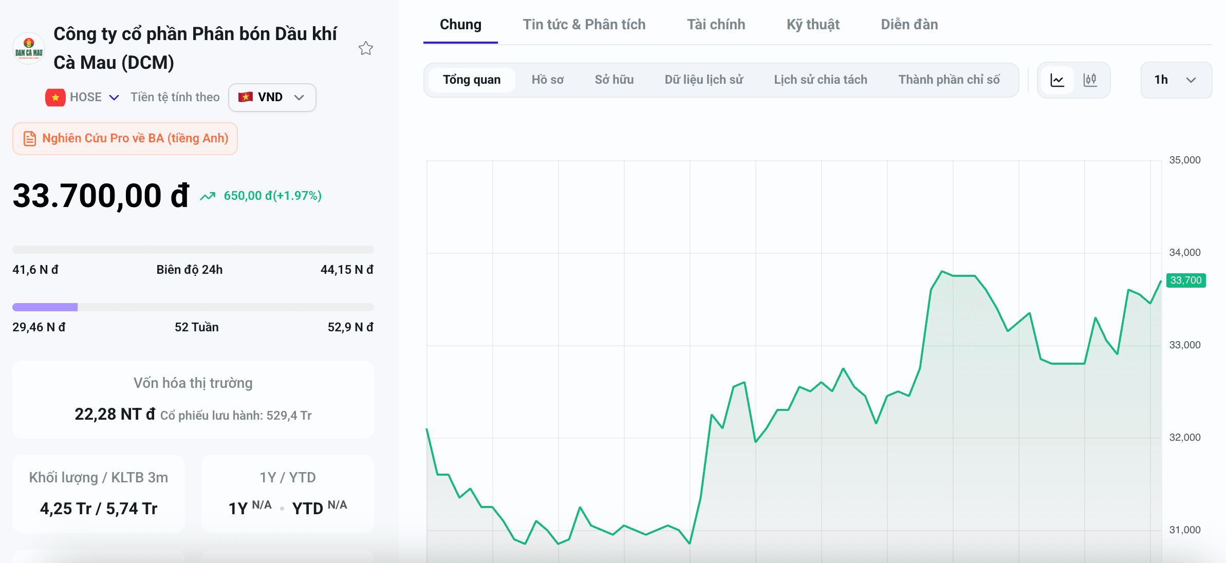
Task: Click the 32,000 y-axis price label
Action: 1185,438
